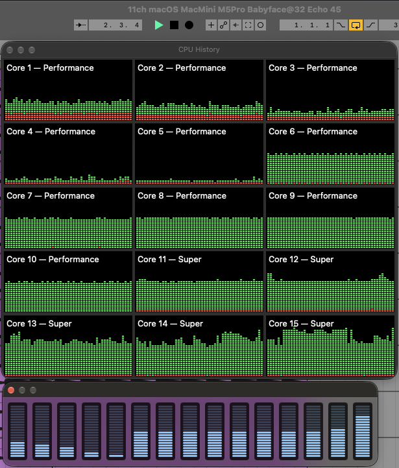The image size is (399, 468).
Task: Toggle MIDI Arrangement Overdub plus button
Action: [211, 25]
